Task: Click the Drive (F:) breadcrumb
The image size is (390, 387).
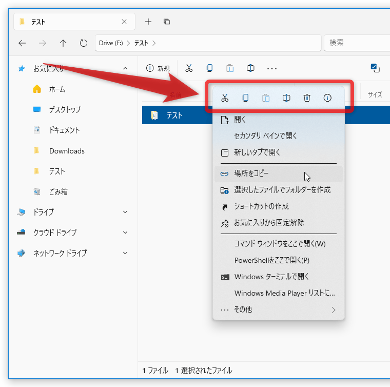Action: tap(111, 43)
